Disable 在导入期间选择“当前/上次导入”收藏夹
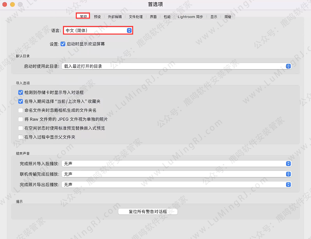This screenshot has width=311, height=239. click(20, 101)
